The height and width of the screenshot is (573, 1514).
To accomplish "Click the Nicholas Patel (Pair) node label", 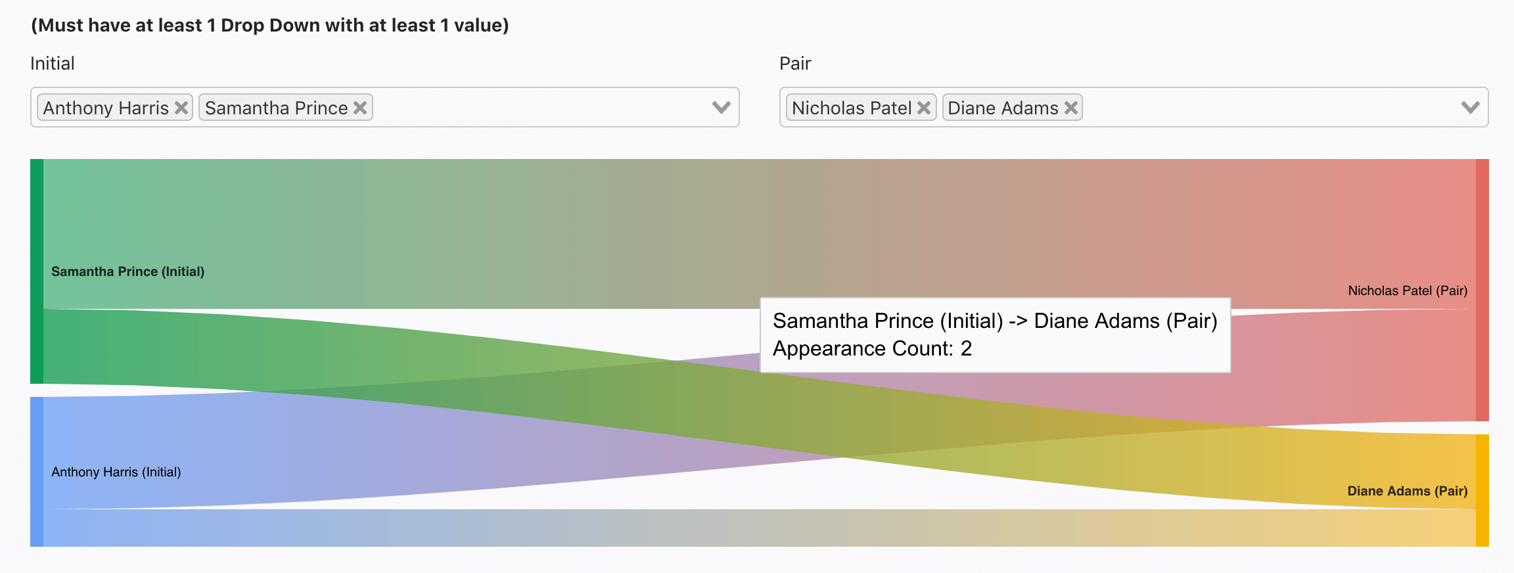I will [1408, 290].
